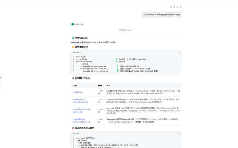Click the user prompt message bubble
This screenshot has width=238, height=148.
coord(162,14)
